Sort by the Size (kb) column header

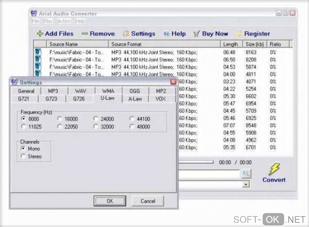point(255,44)
